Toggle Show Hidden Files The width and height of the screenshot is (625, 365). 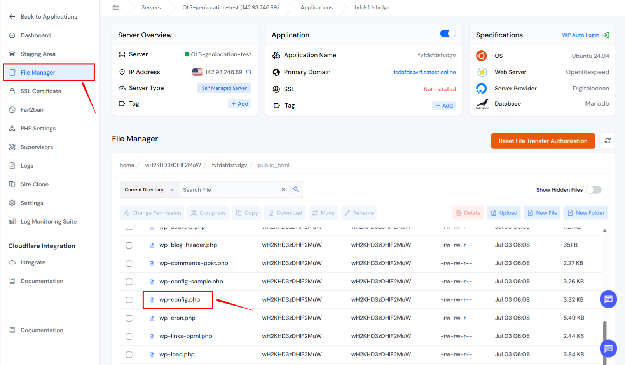[x=594, y=189]
